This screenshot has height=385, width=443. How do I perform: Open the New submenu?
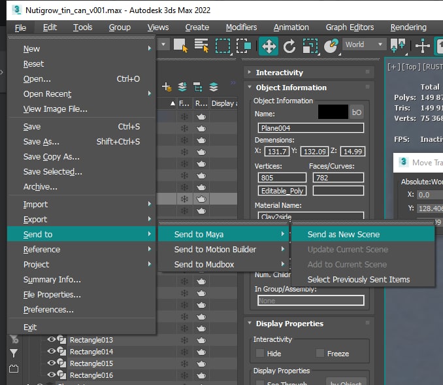82,48
